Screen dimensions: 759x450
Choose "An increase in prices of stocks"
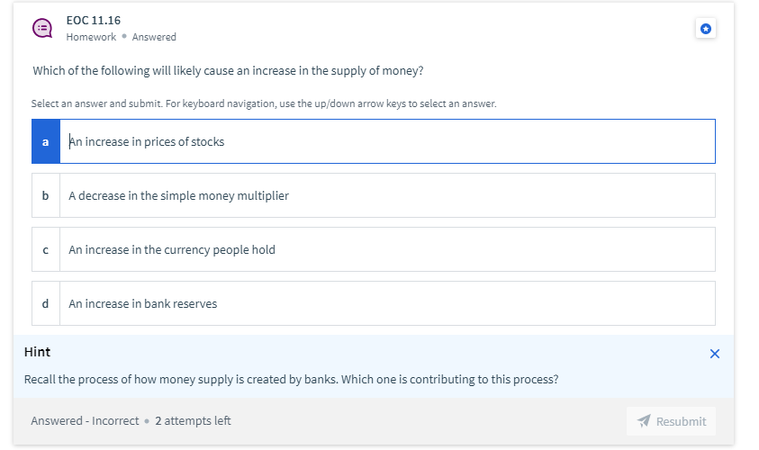pos(147,141)
